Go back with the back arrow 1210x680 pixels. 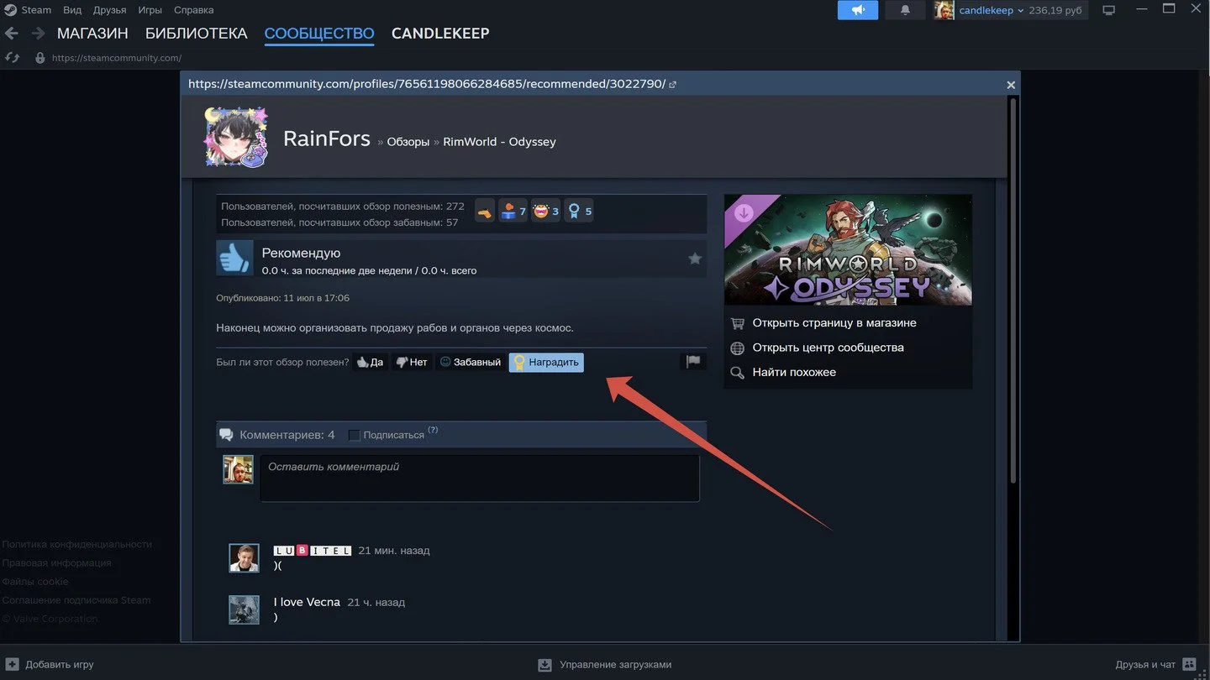coord(12,34)
